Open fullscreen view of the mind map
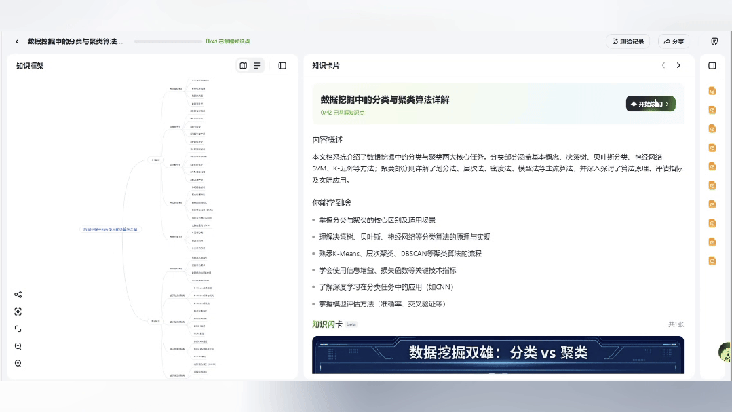Viewport: 732px width, 412px height. point(18,329)
